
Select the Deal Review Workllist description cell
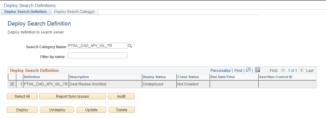pos(105,84)
